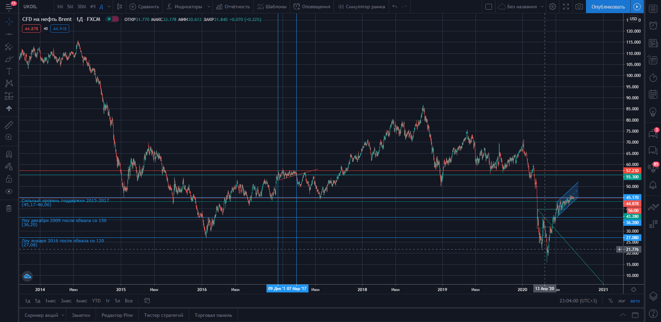Select the Text annotation tool
This screenshot has width=661, height=322.
tap(9, 71)
